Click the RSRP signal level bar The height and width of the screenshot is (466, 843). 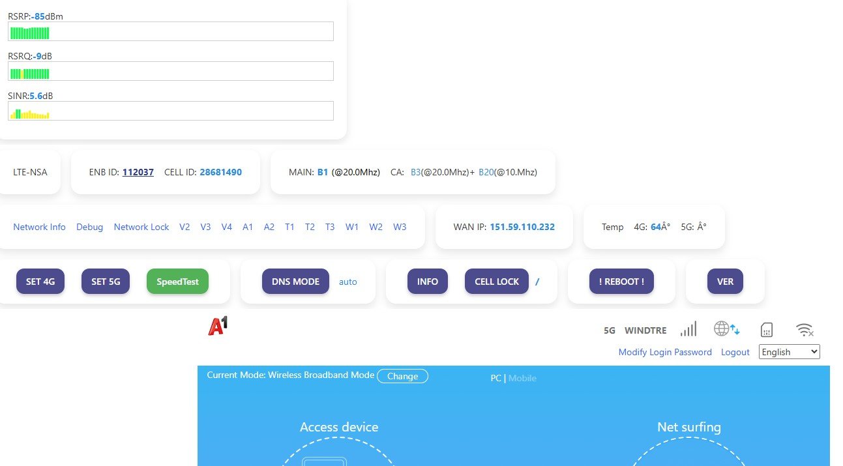tap(170, 32)
